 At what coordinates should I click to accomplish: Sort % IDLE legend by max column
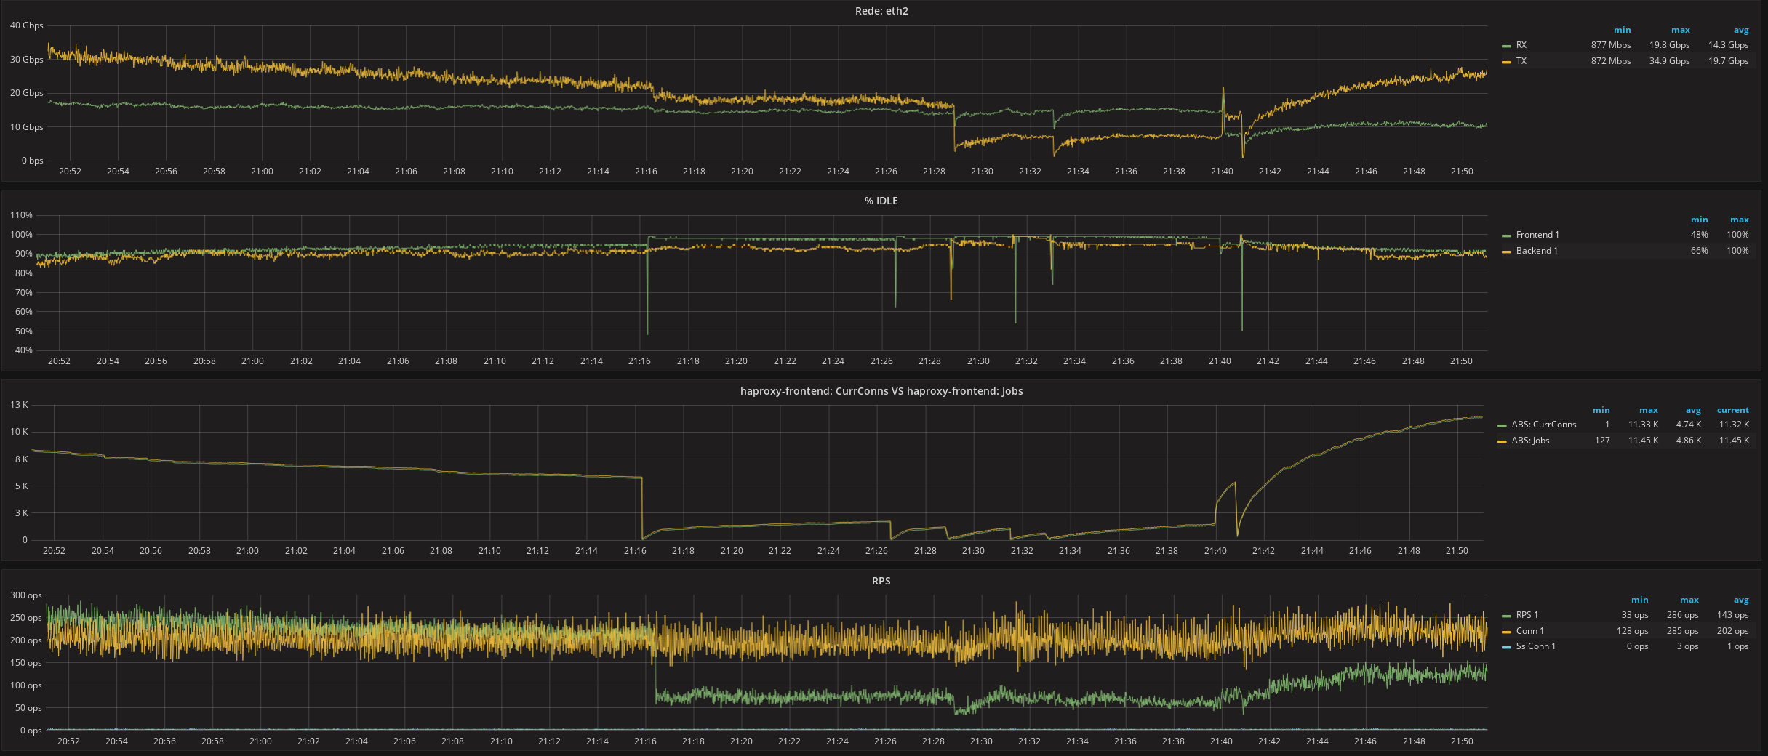[x=1740, y=220]
